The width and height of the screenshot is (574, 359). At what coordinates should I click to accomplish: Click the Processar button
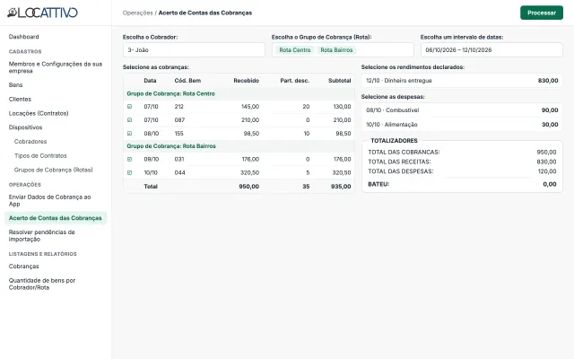tap(542, 13)
